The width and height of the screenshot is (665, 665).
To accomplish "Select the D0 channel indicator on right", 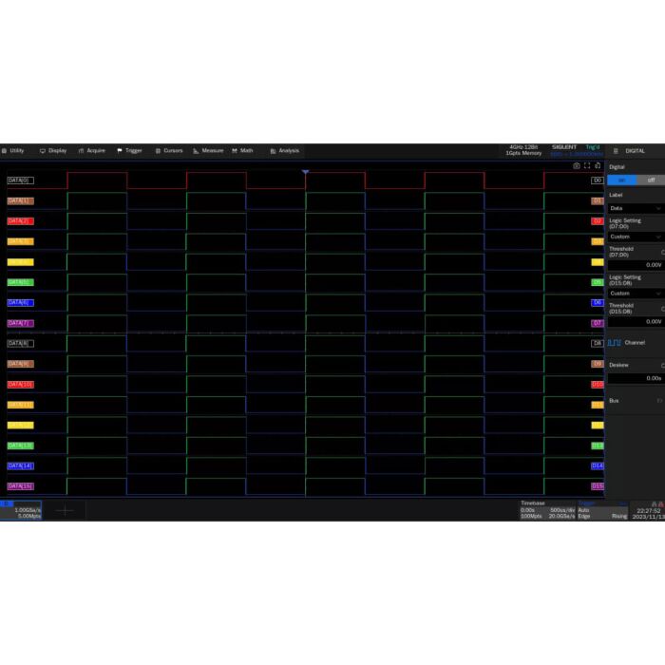I will [x=598, y=180].
